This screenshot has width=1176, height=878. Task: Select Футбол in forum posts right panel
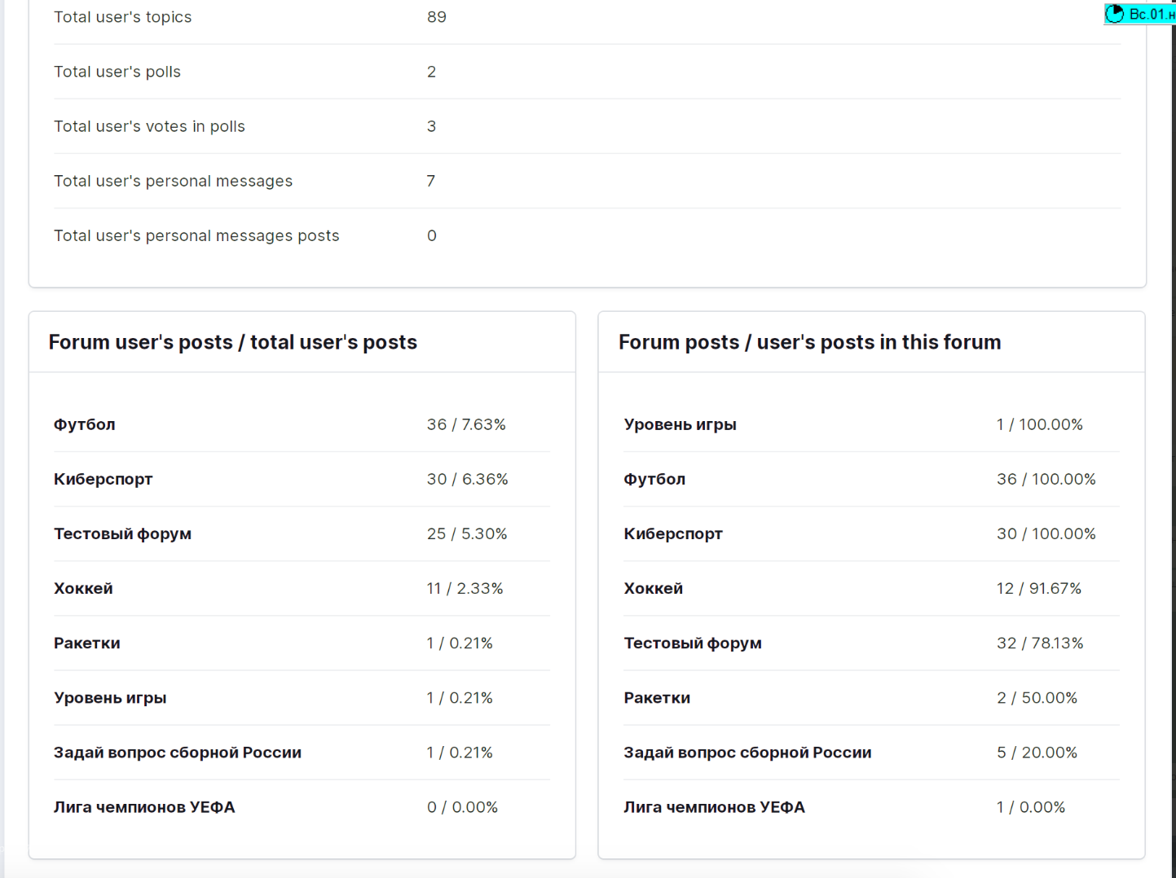(x=654, y=479)
